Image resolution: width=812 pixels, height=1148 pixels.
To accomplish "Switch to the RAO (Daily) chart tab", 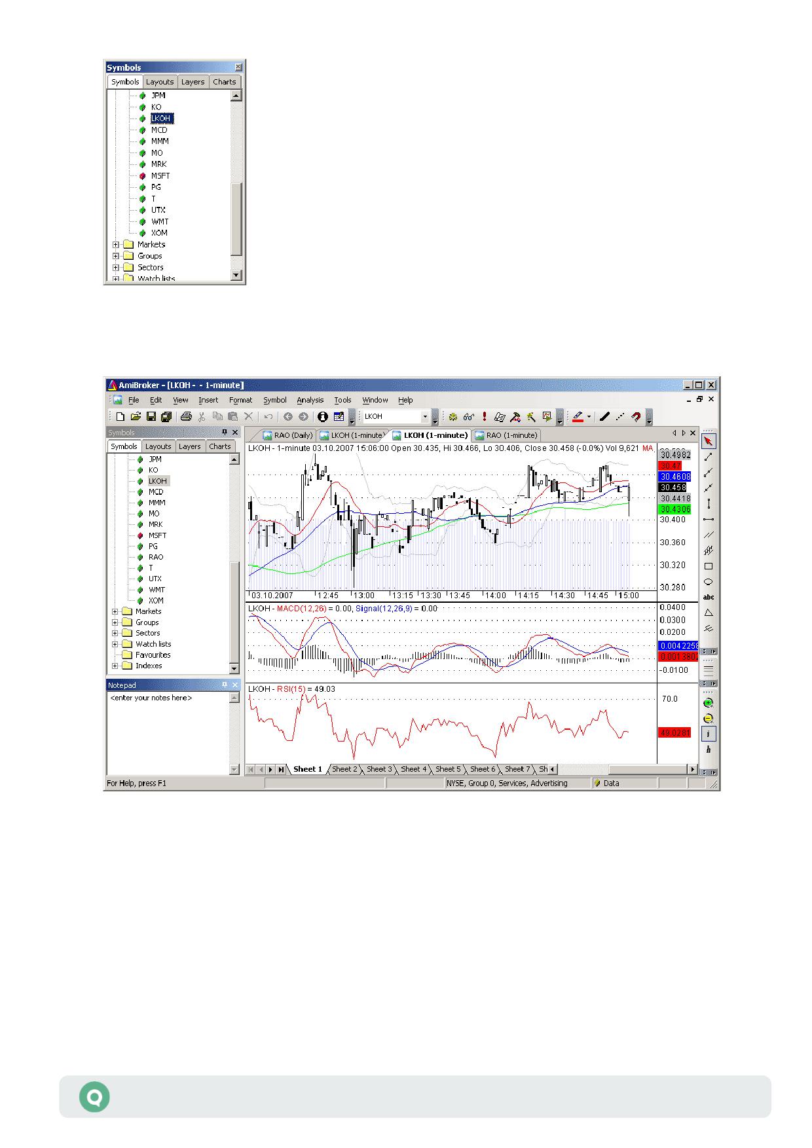I will (x=288, y=435).
